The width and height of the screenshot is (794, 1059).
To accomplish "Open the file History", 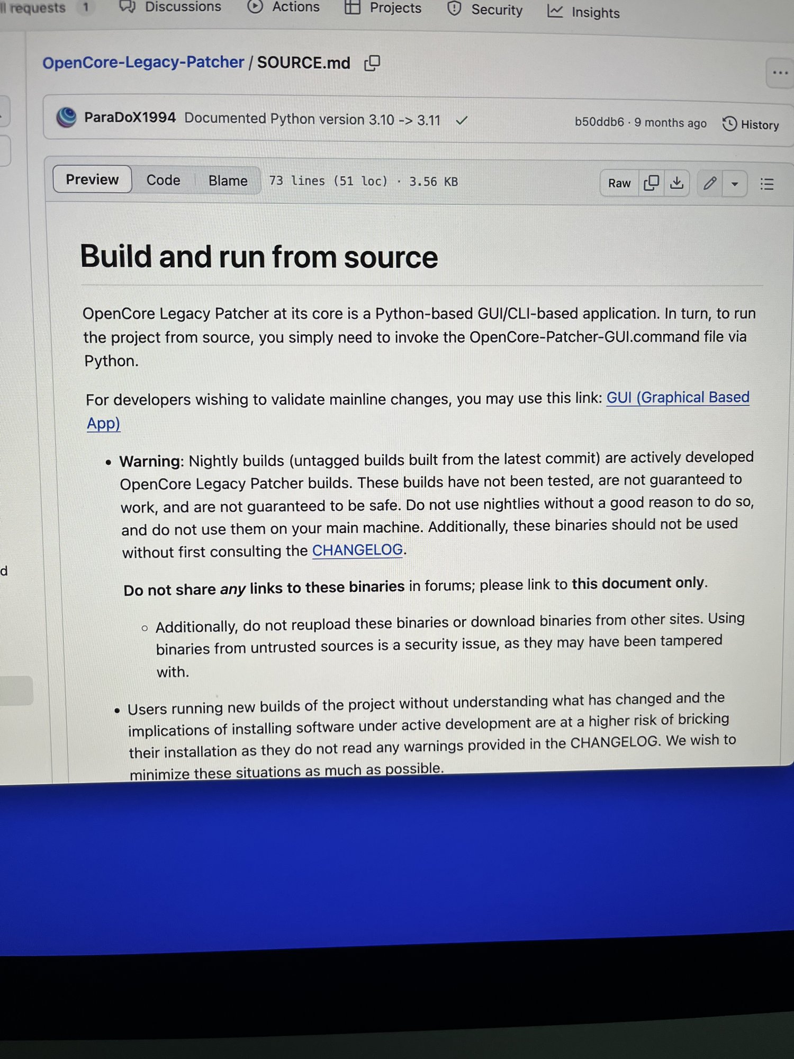I will pyautogui.click(x=751, y=124).
